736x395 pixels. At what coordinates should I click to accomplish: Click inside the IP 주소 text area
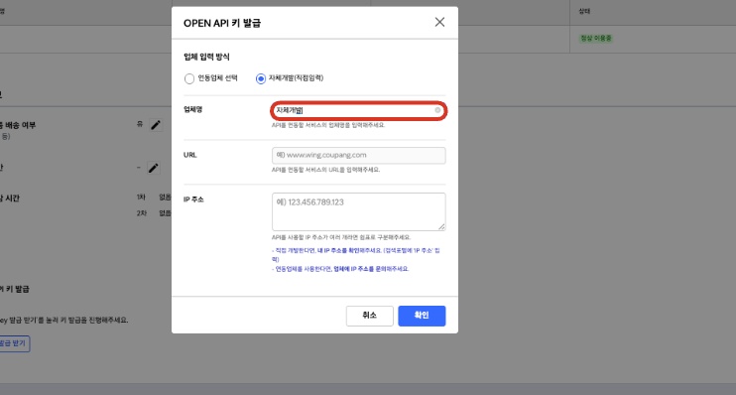[x=358, y=211]
